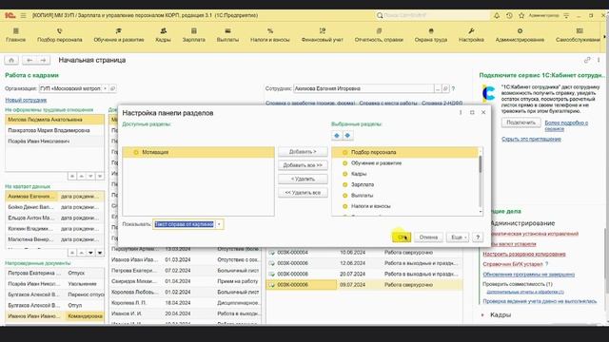Open favorites star icon in title bar
This screenshot has height=342, width=609.
[521, 15]
